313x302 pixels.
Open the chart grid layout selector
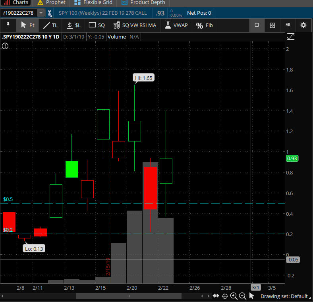(x=272, y=25)
